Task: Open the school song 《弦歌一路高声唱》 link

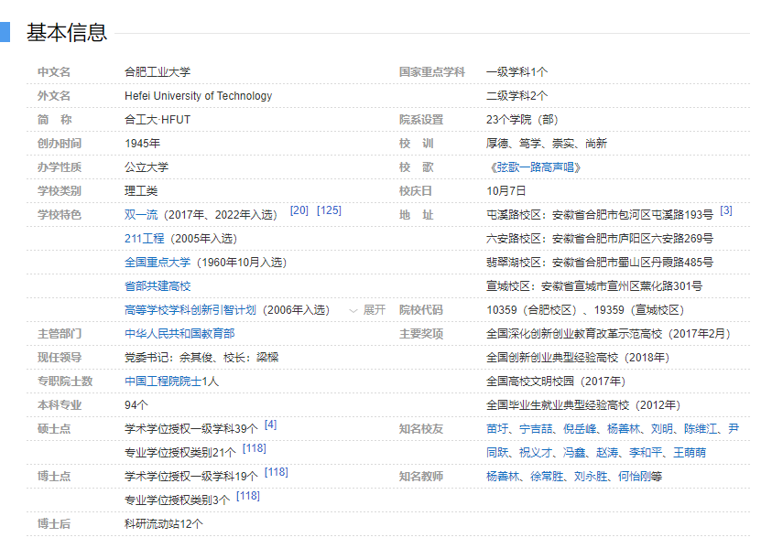Action: point(535,167)
